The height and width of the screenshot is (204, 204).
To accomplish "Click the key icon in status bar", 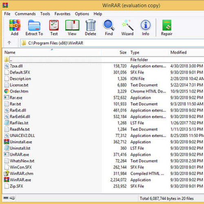I will (12, 198).
